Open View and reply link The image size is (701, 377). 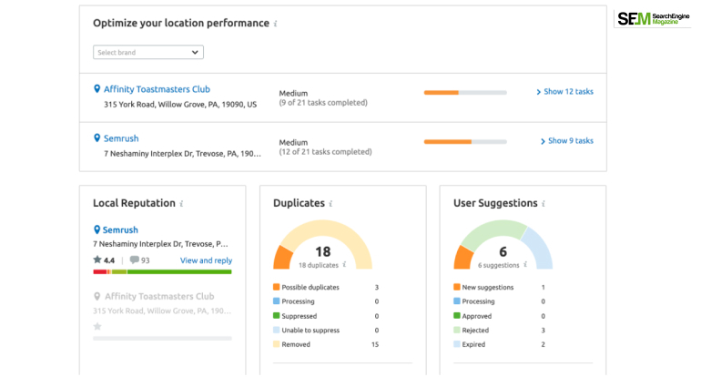(206, 260)
